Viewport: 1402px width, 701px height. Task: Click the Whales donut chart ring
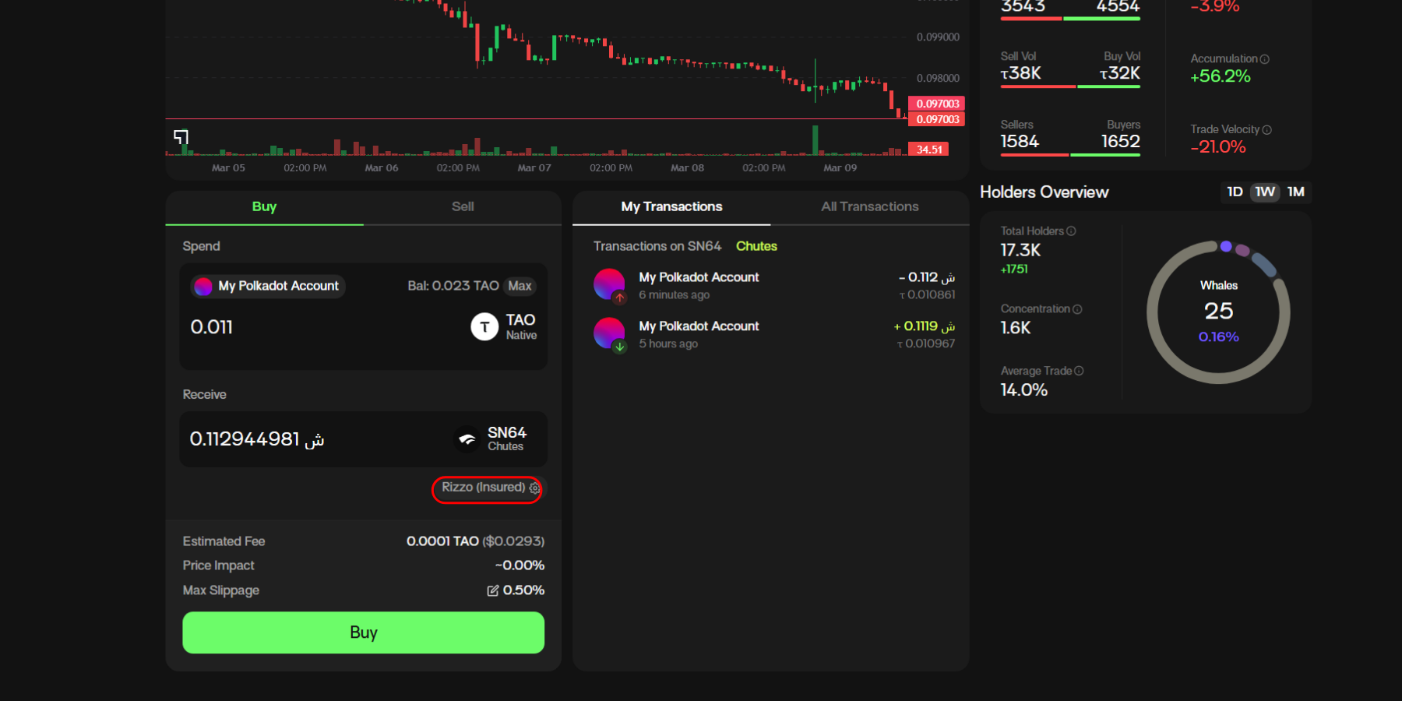coord(1152,312)
